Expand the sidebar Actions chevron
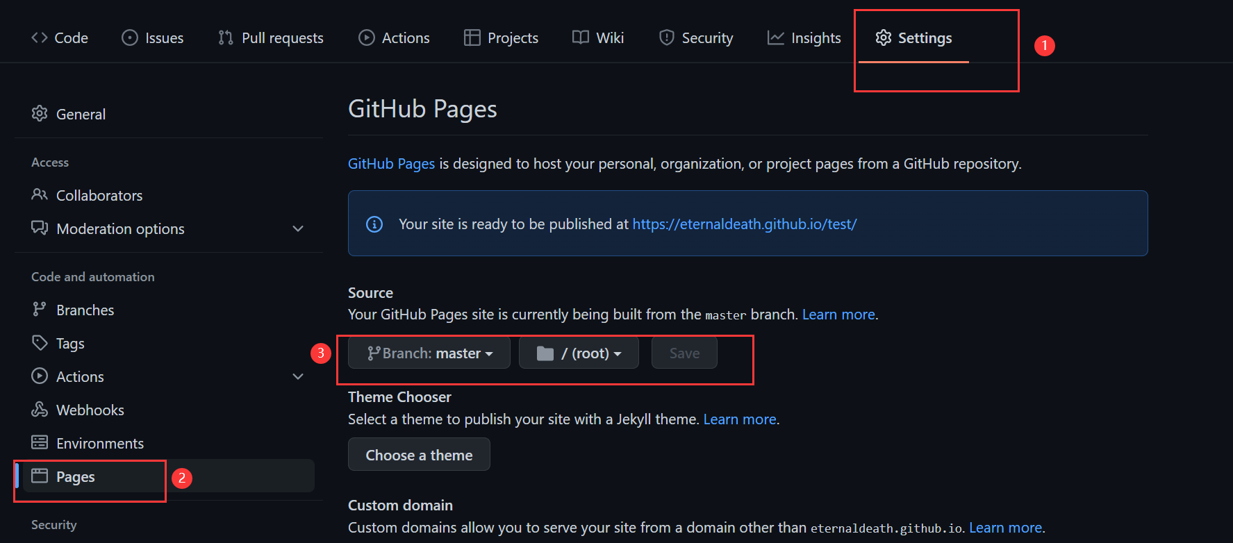The image size is (1233, 543). tap(298, 376)
